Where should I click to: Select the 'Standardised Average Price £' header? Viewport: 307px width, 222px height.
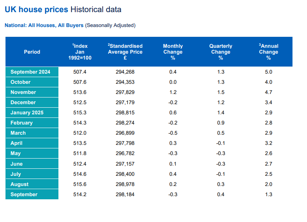click(x=125, y=52)
